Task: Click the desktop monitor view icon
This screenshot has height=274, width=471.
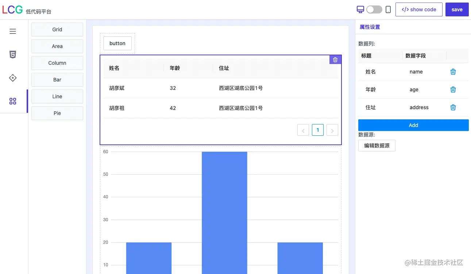Action: click(360, 9)
